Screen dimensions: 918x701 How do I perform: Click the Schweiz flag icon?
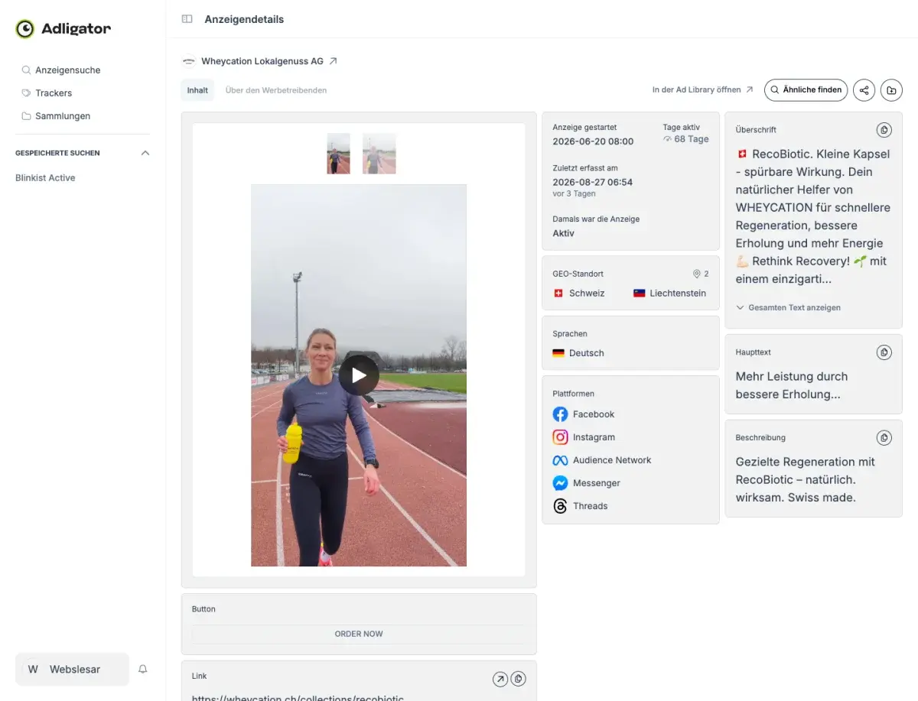coord(558,294)
